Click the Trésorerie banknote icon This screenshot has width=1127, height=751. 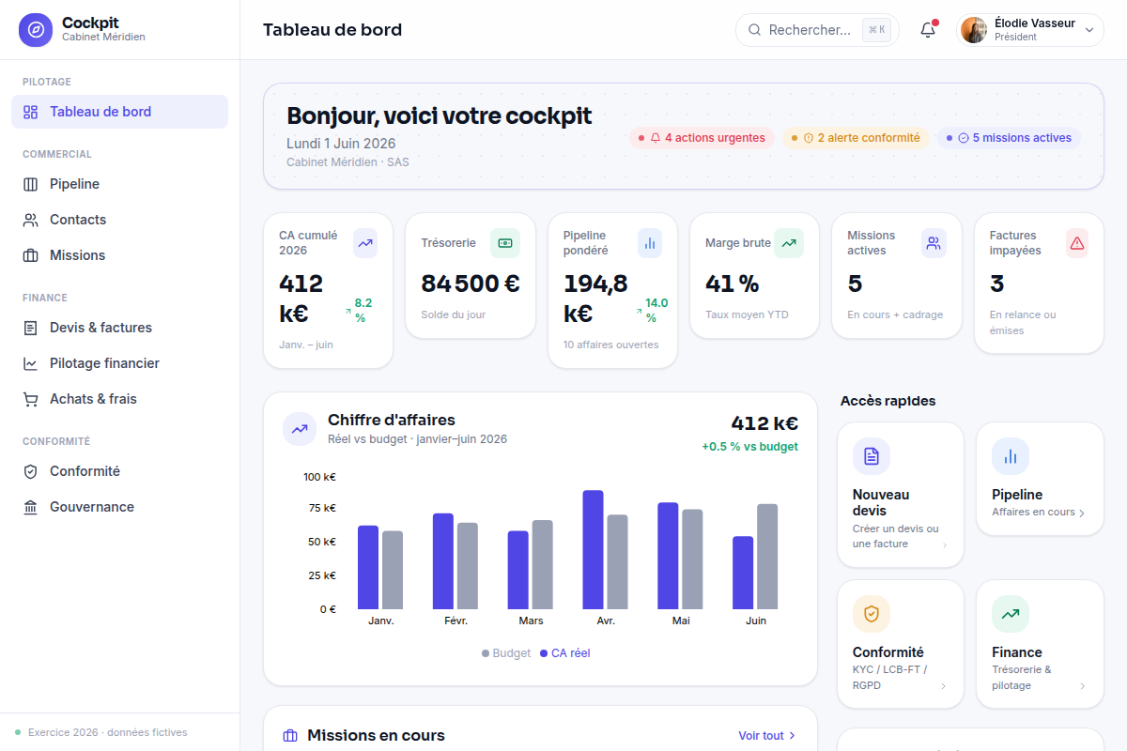pos(505,243)
